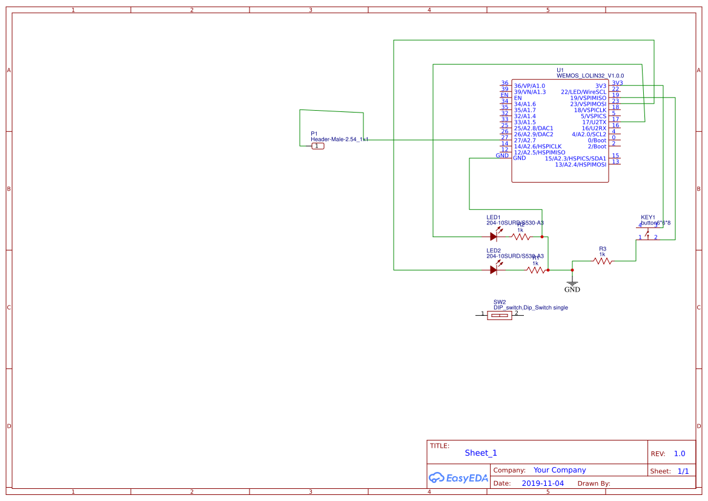
Task: Select the 39/VN/A1.3 pin label
Action: 530,92
